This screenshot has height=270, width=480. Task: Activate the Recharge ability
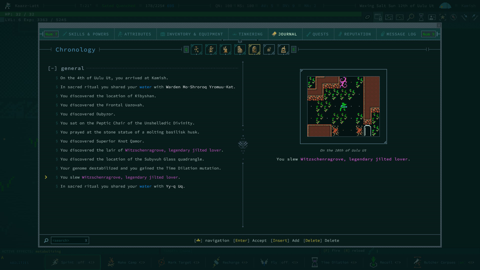tap(230, 262)
